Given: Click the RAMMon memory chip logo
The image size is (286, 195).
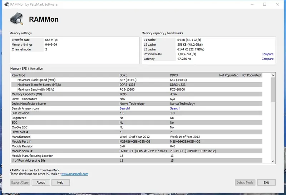Looking at the screenshot, I should pos(16,19).
